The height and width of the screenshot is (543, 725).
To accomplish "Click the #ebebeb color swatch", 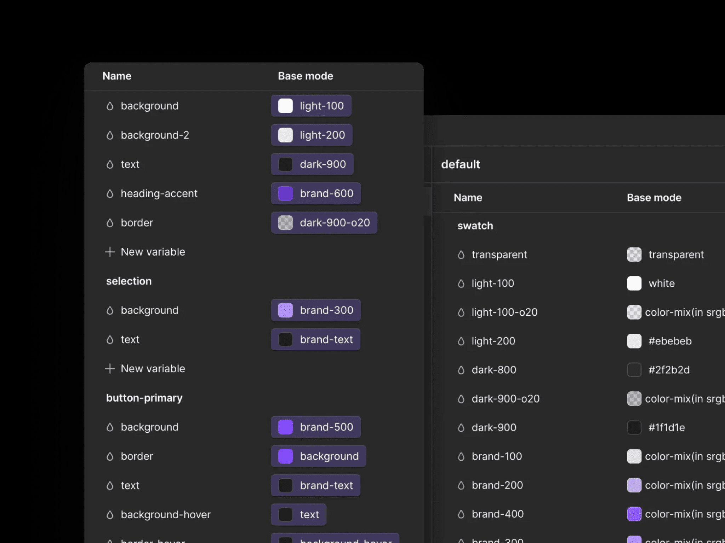I will (634, 341).
